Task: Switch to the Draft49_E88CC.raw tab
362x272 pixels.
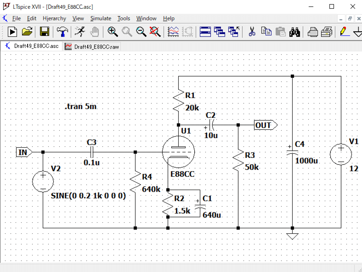Action: point(92,46)
